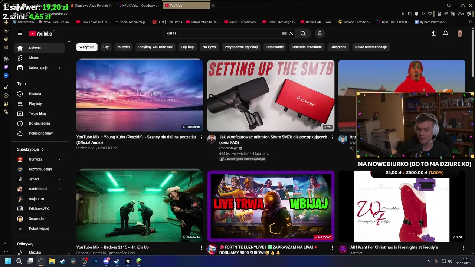This screenshot has width=475, height=267.
Task: Select the Wszystko filter chip
Action: coord(87,47)
